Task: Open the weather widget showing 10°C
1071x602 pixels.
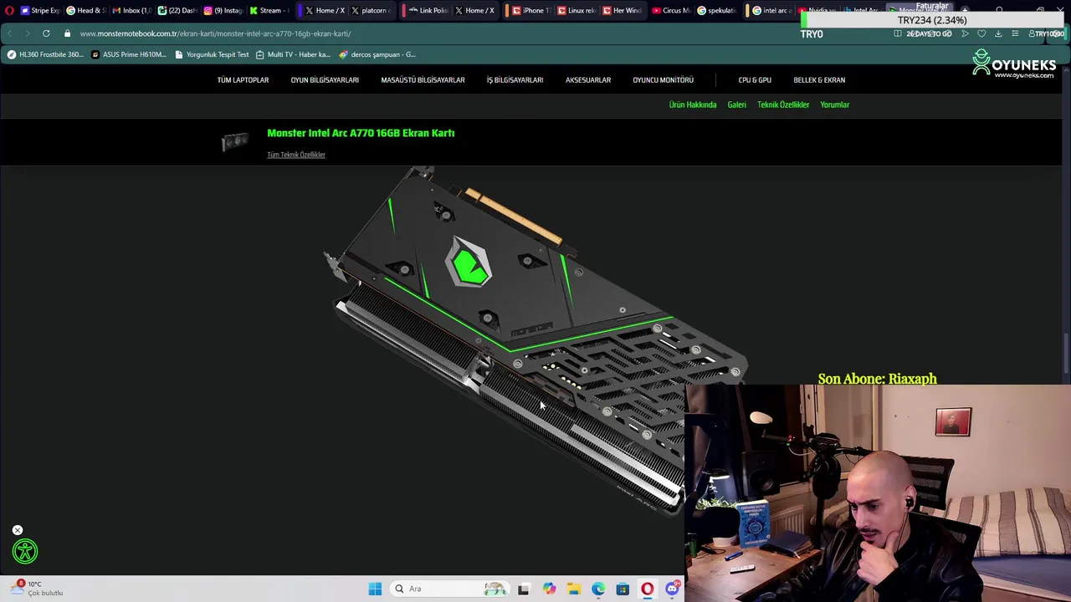Action: coord(38,588)
